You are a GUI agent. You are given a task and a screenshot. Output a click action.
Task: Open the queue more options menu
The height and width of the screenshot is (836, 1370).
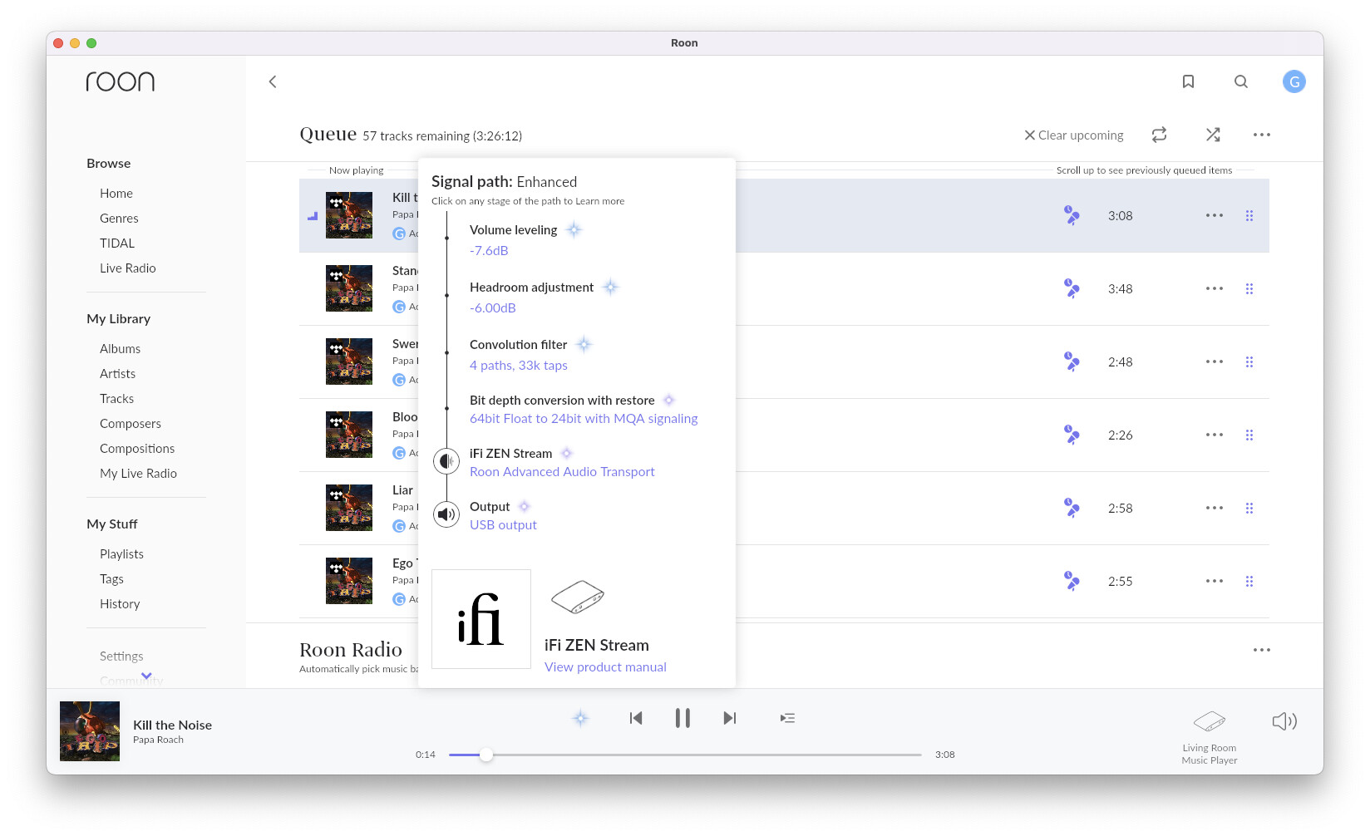click(x=1262, y=135)
